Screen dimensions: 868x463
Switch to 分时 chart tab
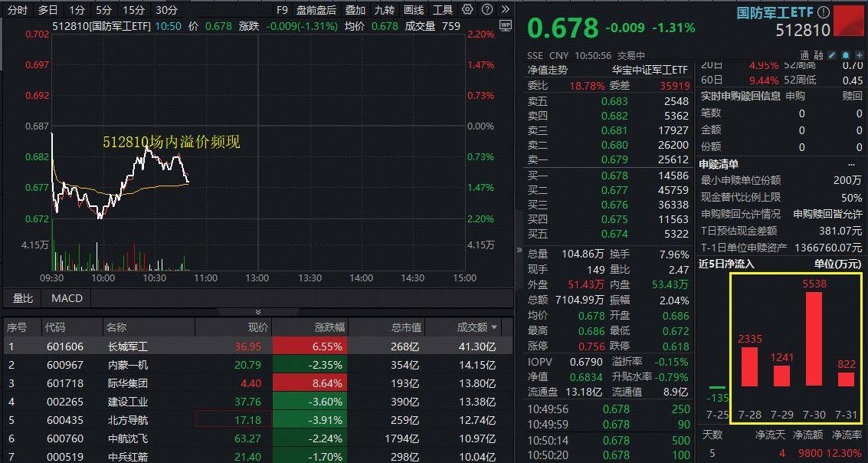(18, 9)
